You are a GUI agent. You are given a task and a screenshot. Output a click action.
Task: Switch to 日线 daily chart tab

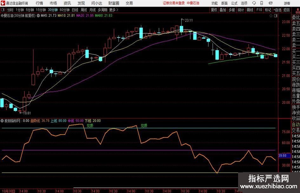[75, 10]
